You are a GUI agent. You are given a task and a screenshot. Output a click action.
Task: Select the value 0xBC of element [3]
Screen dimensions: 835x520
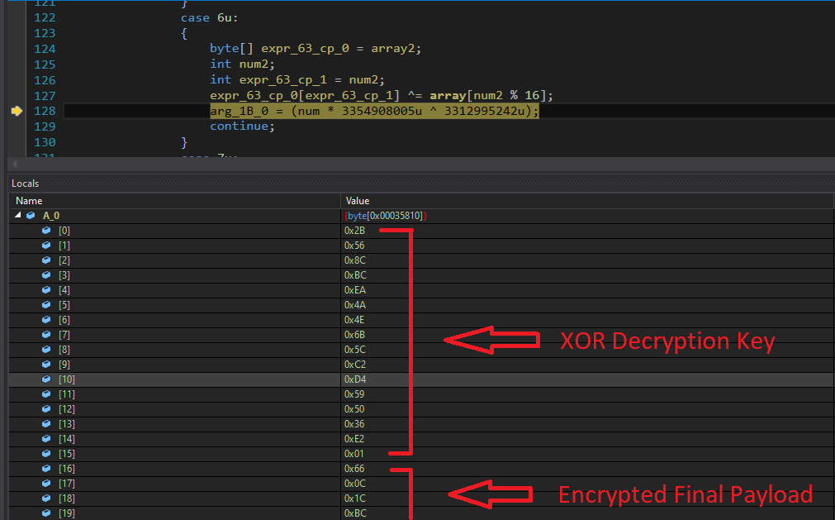[356, 275]
